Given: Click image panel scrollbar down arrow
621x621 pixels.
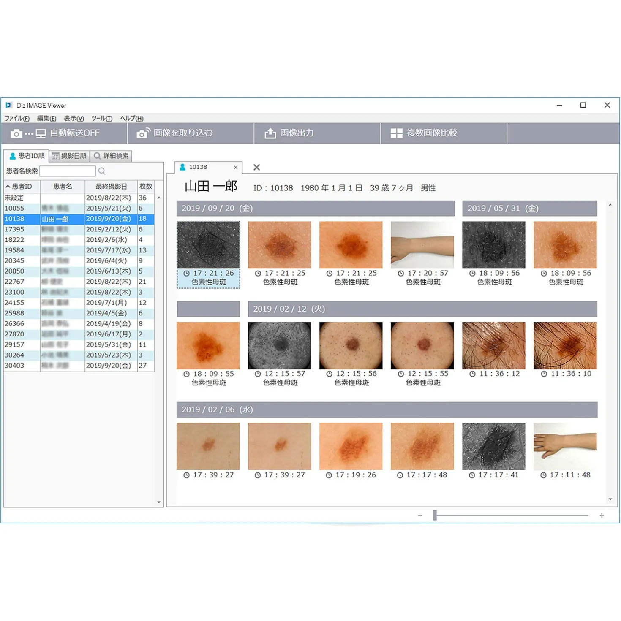Looking at the screenshot, I should click(610, 499).
